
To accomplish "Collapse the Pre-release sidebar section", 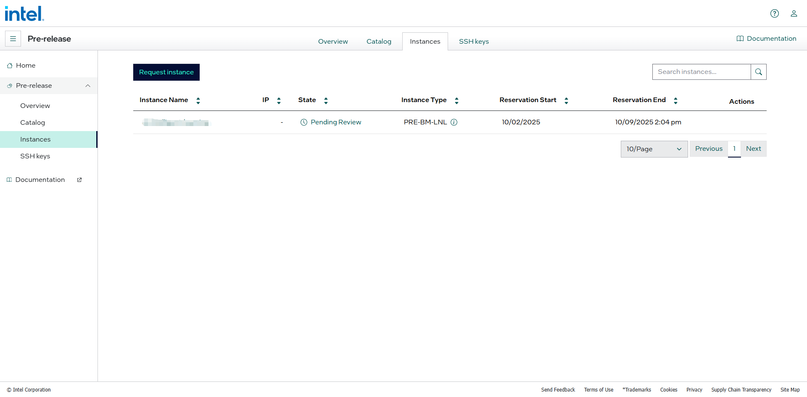I will click(88, 86).
